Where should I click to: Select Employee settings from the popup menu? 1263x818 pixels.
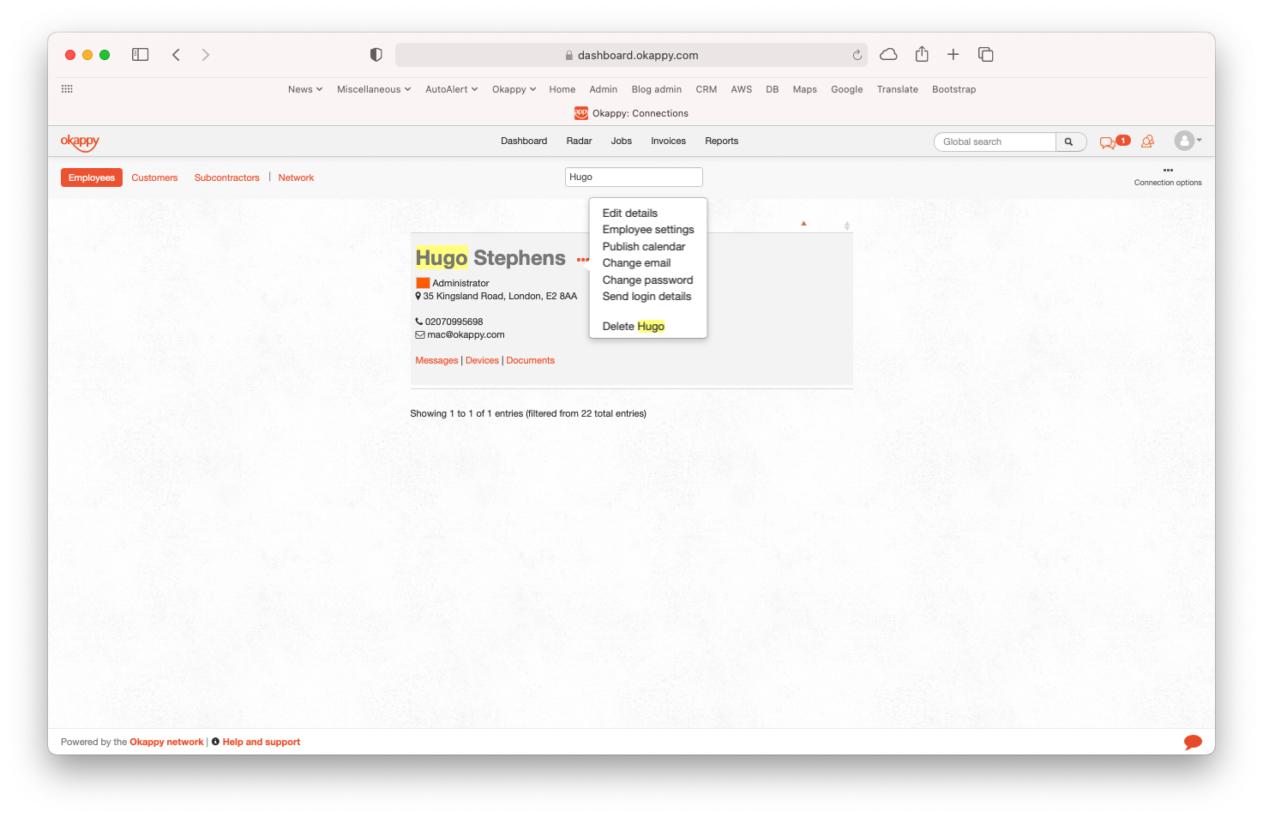coord(648,230)
